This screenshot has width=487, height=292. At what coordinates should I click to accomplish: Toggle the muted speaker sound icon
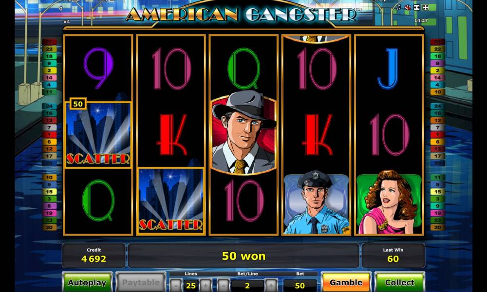408,7
